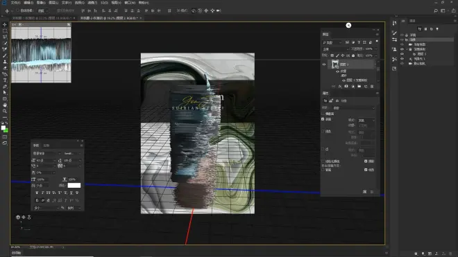Image resolution: width=458 pixels, height=257 pixels.
Task: Filter 3D panel by meshes icon
Action: [x=425, y=29]
